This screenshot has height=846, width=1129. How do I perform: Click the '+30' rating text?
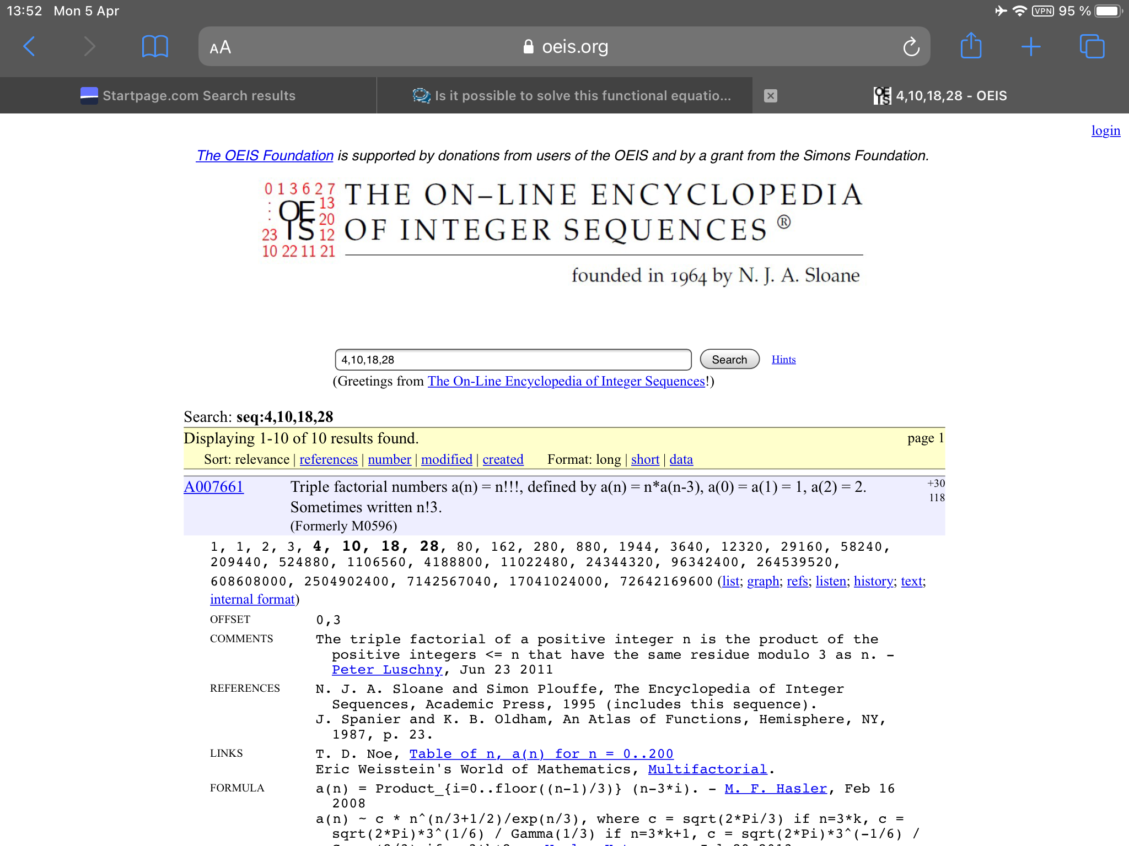(936, 483)
